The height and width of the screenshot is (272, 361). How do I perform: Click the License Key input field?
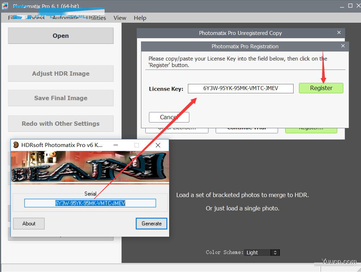tap(241, 88)
